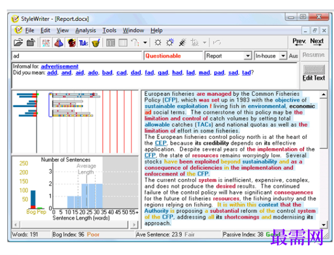Toggle the colored text highlights icon
The height and width of the screenshot is (255, 334).
click(x=46, y=42)
